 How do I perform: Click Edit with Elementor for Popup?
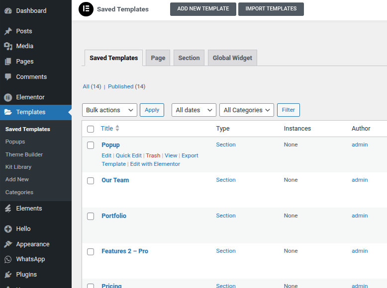tap(155, 164)
